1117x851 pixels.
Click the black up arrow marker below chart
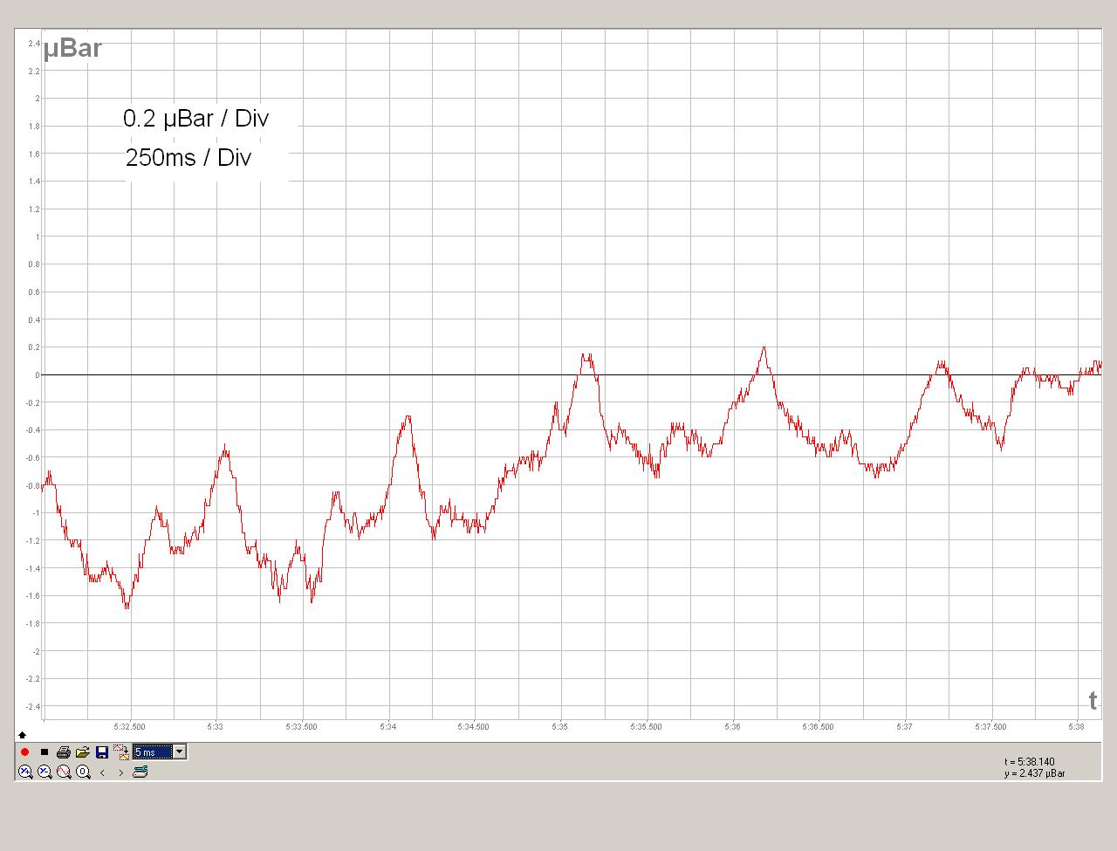pos(23,735)
